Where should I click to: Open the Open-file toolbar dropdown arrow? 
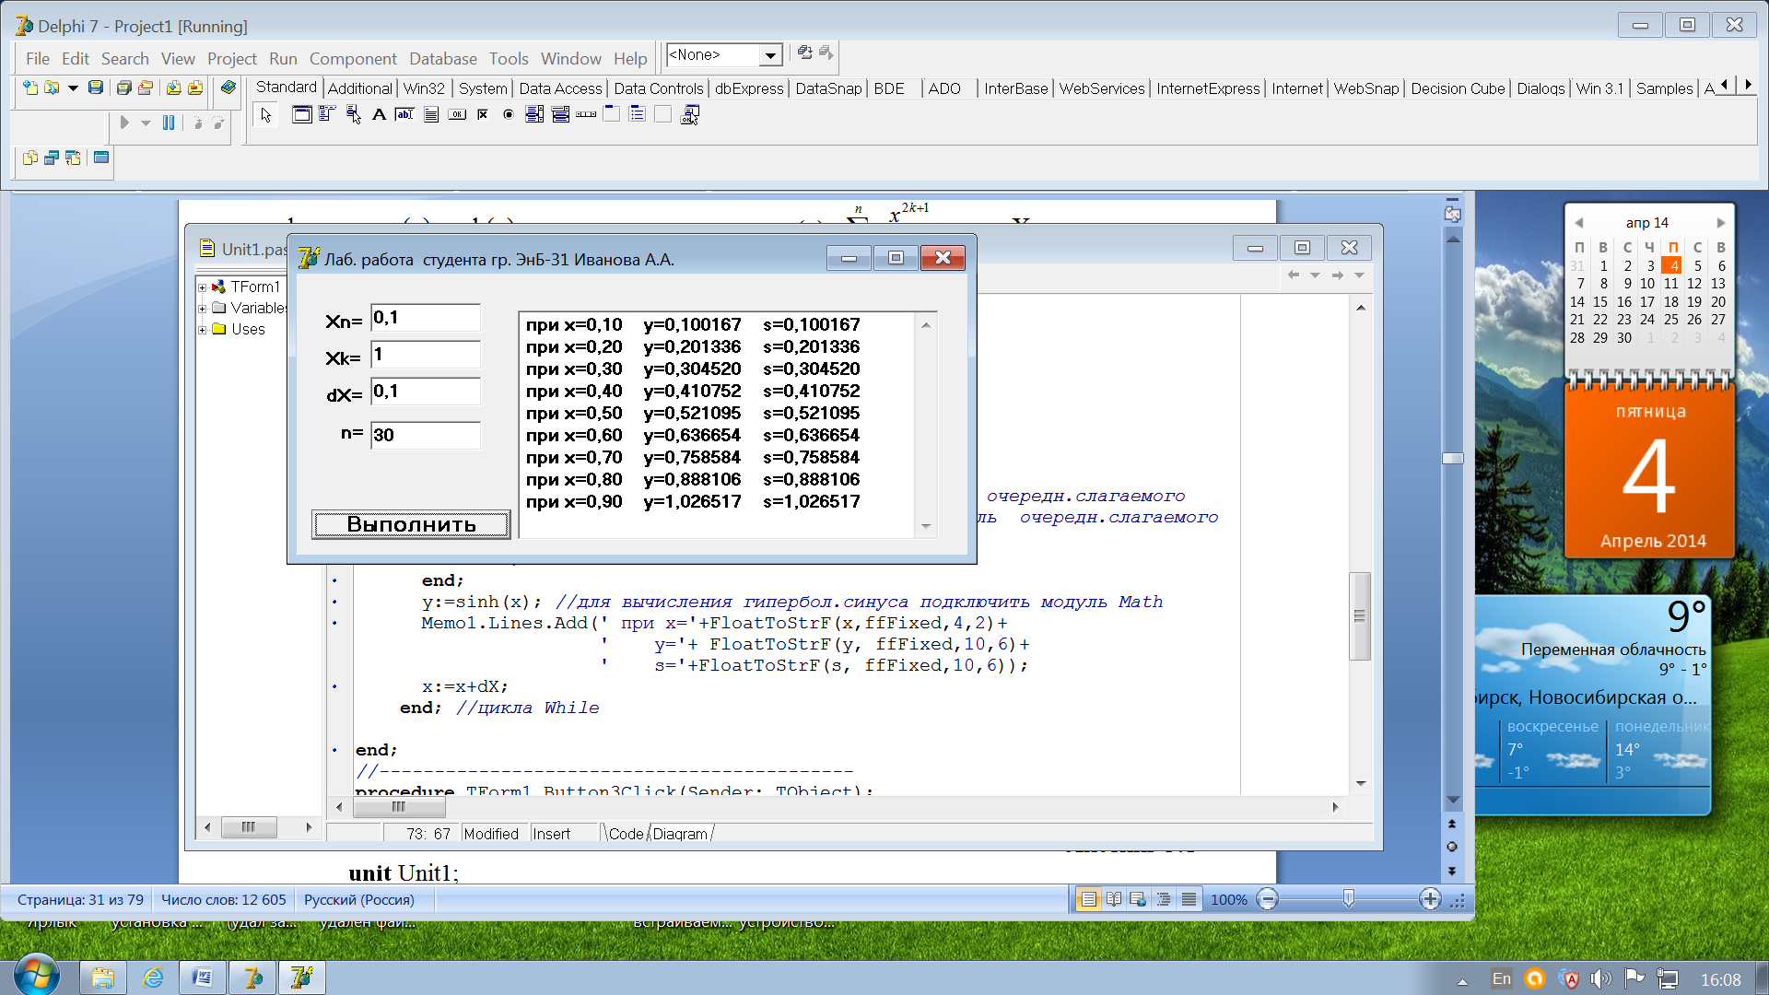click(73, 88)
